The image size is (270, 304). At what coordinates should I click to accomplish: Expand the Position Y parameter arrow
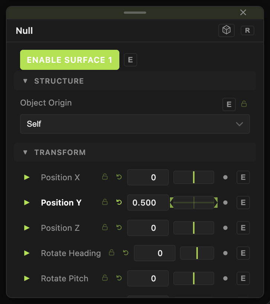pos(27,203)
